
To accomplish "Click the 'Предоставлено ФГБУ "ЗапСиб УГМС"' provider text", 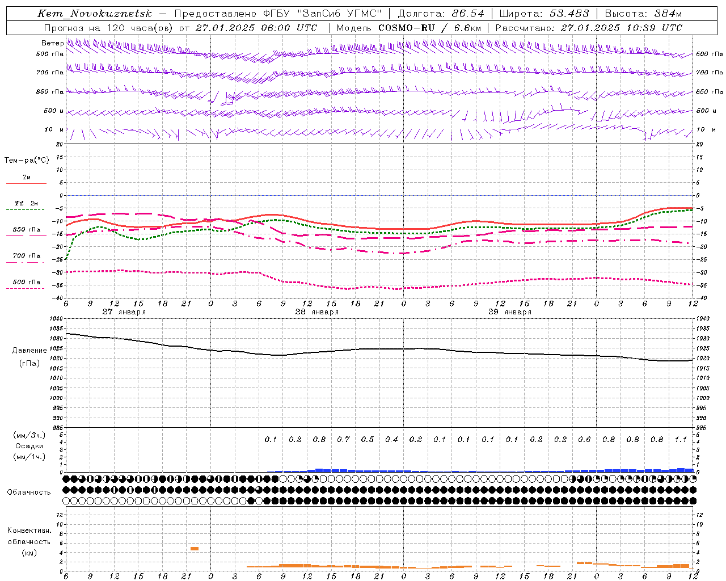I will point(278,14).
